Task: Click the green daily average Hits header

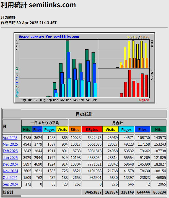Action: [x=27, y=130]
